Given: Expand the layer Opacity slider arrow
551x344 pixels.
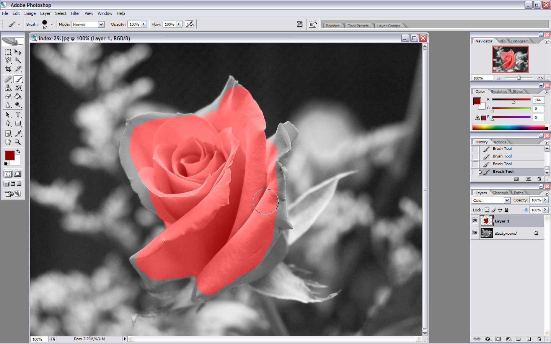Looking at the screenshot, I should click(x=546, y=200).
